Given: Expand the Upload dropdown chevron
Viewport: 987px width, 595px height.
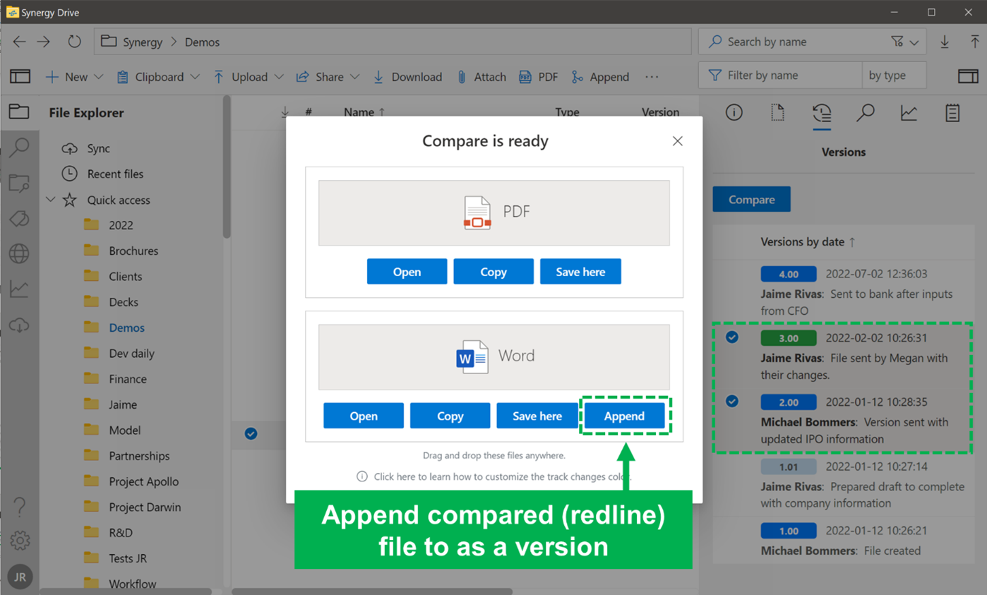Looking at the screenshot, I should point(279,77).
